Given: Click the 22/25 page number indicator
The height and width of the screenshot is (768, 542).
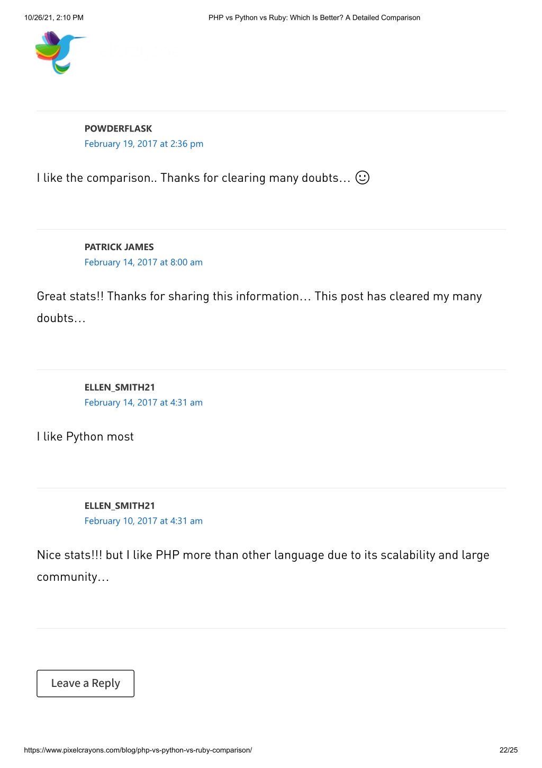Looking at the screenshot, I should 509,750.
